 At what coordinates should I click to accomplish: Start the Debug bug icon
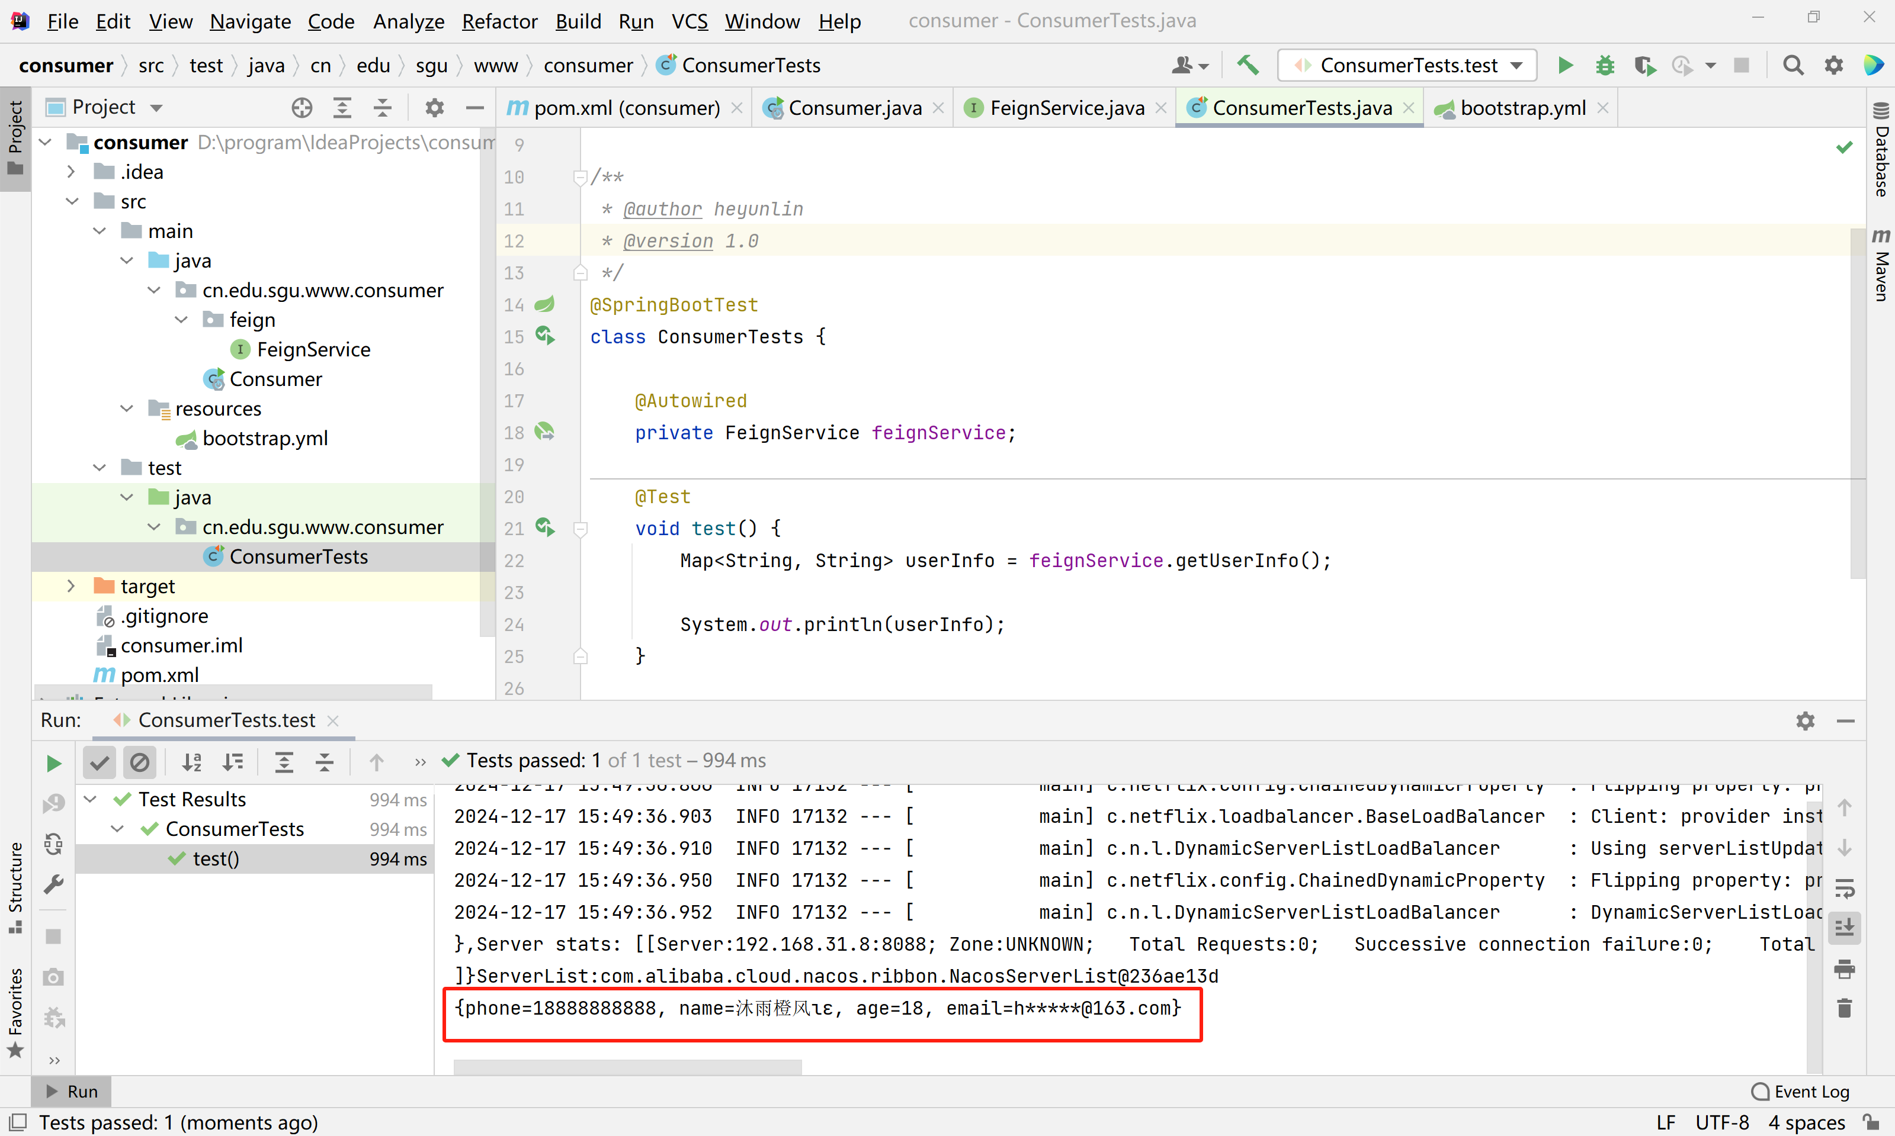(x=1605, y=65)
